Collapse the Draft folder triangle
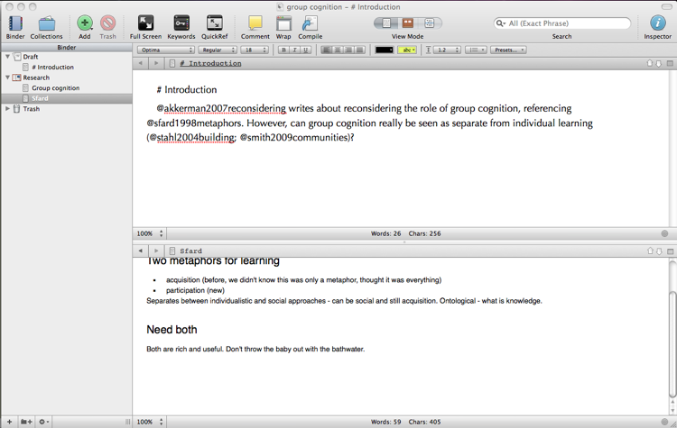 point(7,57)
